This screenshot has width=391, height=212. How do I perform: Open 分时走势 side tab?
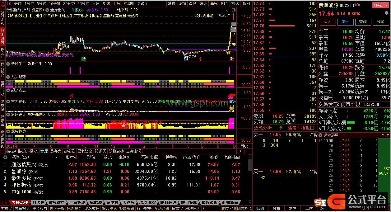[2, 17]
